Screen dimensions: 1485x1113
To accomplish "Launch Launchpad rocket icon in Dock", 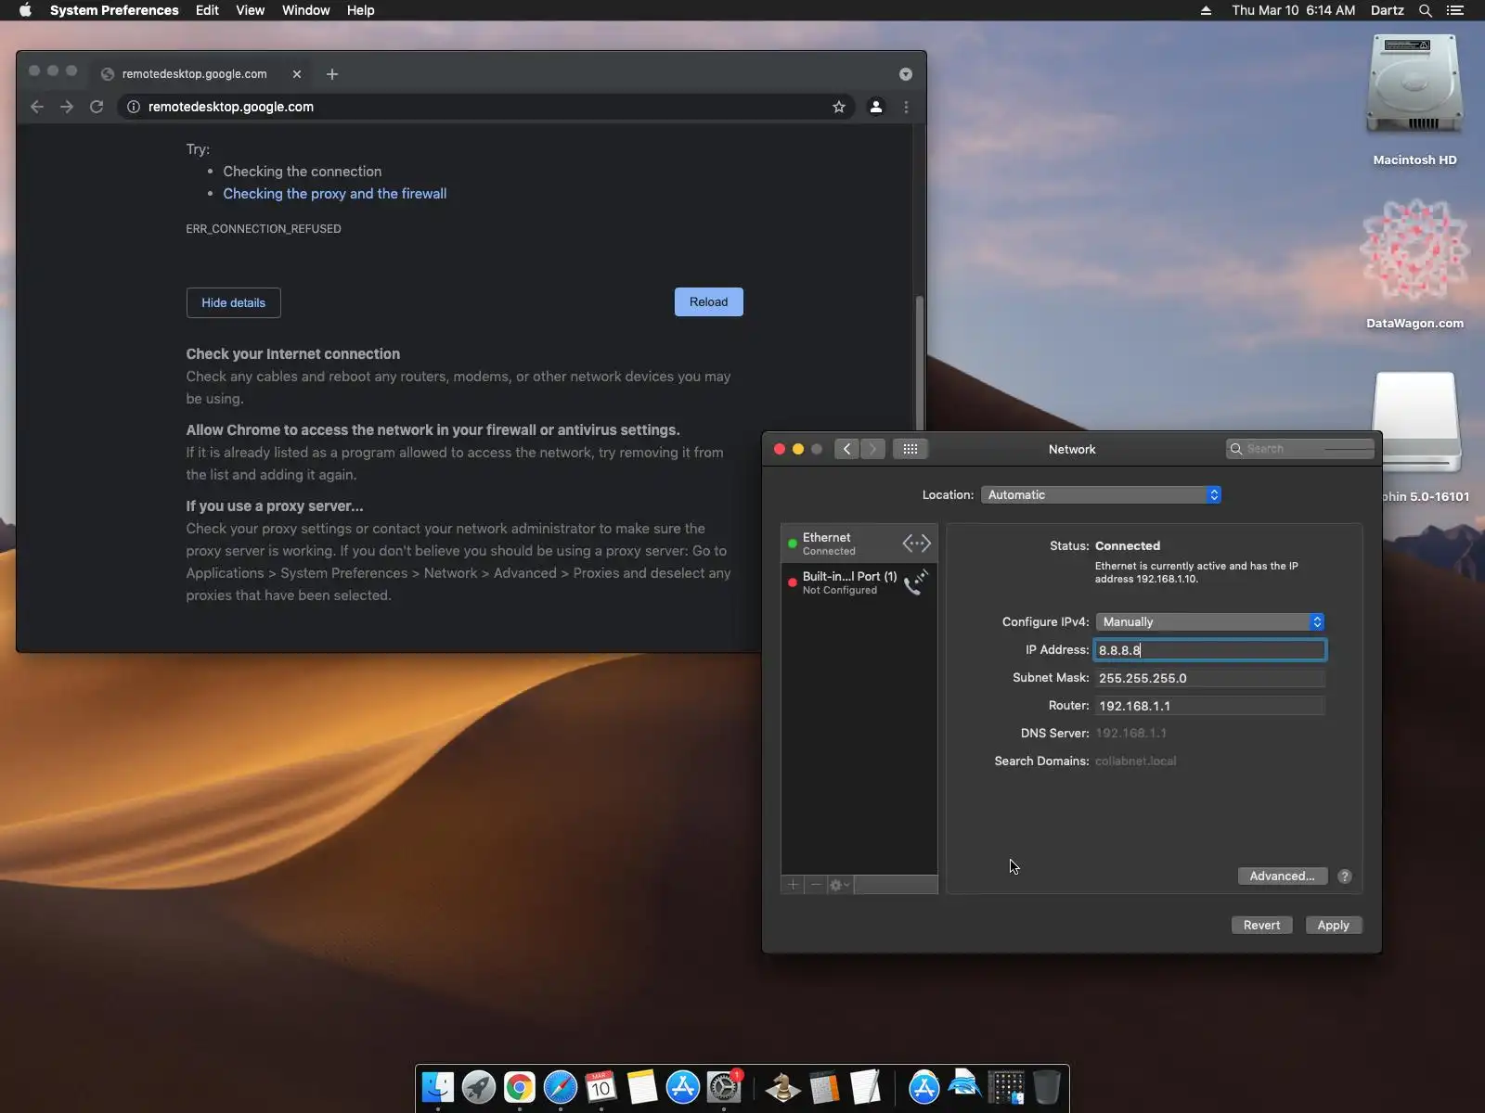I will [479, 1087].
